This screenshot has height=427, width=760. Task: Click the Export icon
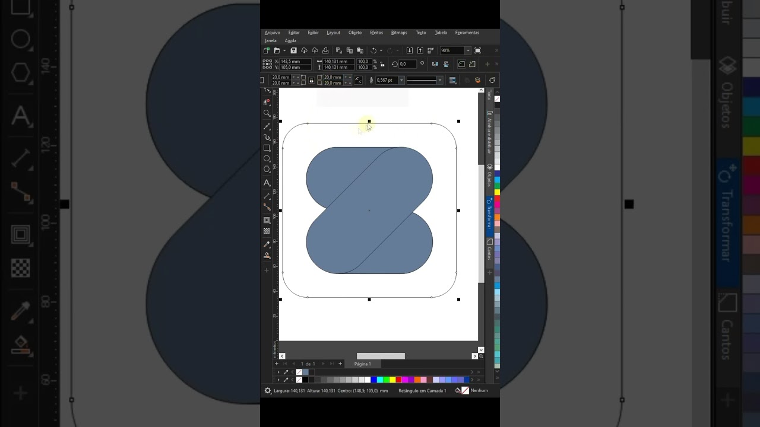click(420, 50)
